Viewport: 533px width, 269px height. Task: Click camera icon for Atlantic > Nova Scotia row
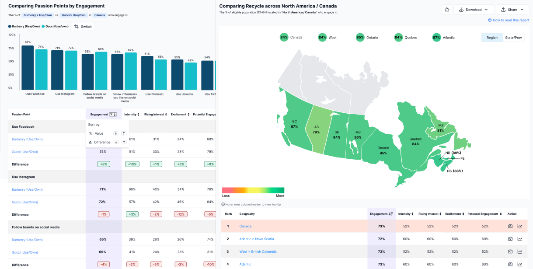pyautogui.click(x=510, y=239)
